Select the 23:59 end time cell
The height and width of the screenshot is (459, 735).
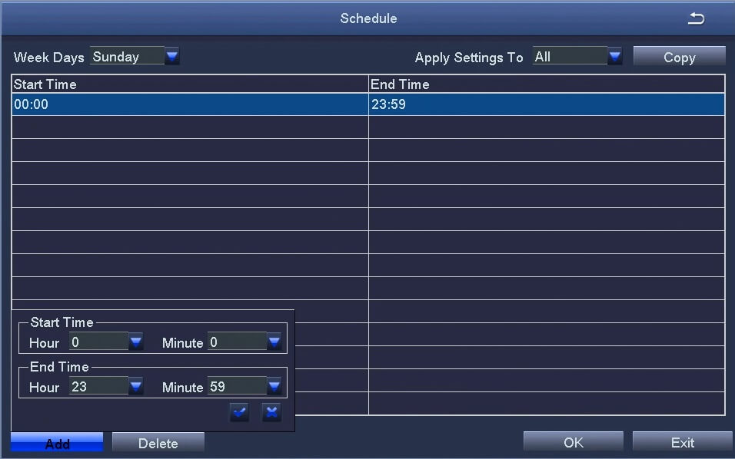547,104
